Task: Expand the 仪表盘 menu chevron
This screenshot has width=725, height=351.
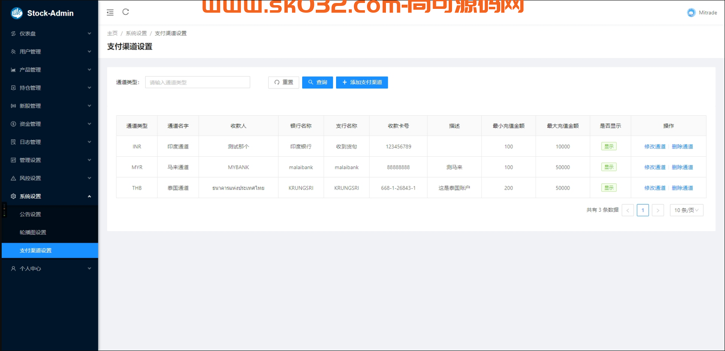Action: [x=89, y=33]
